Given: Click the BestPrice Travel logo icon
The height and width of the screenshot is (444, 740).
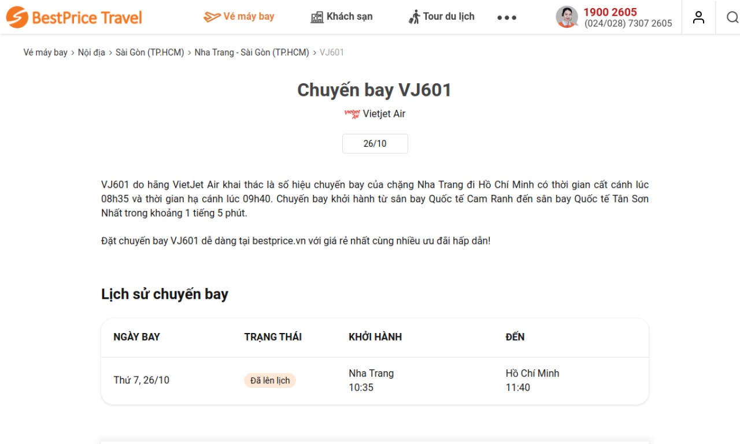Looking at the screenshot, I should coord(17,17).
